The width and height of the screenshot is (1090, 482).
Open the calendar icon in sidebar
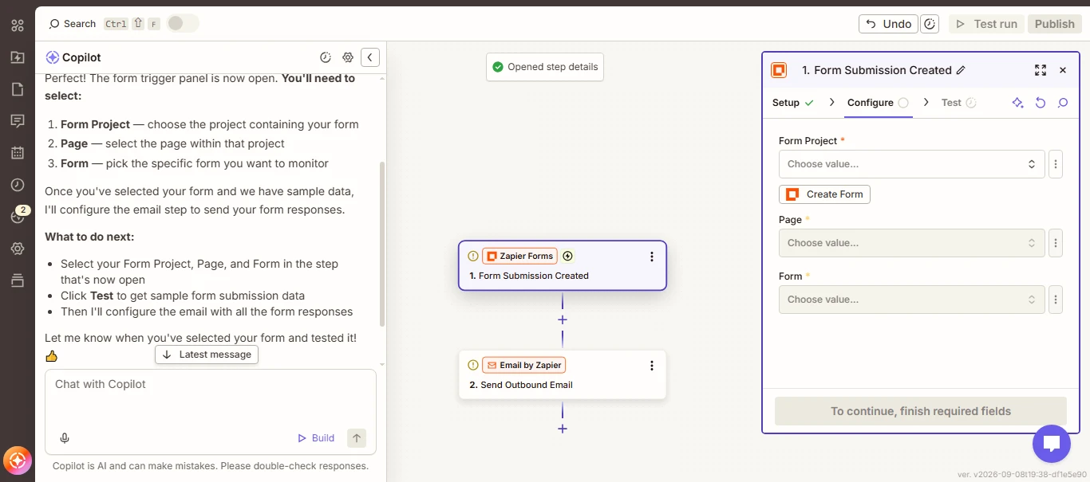pyautogui.click(x=18, y=153)
